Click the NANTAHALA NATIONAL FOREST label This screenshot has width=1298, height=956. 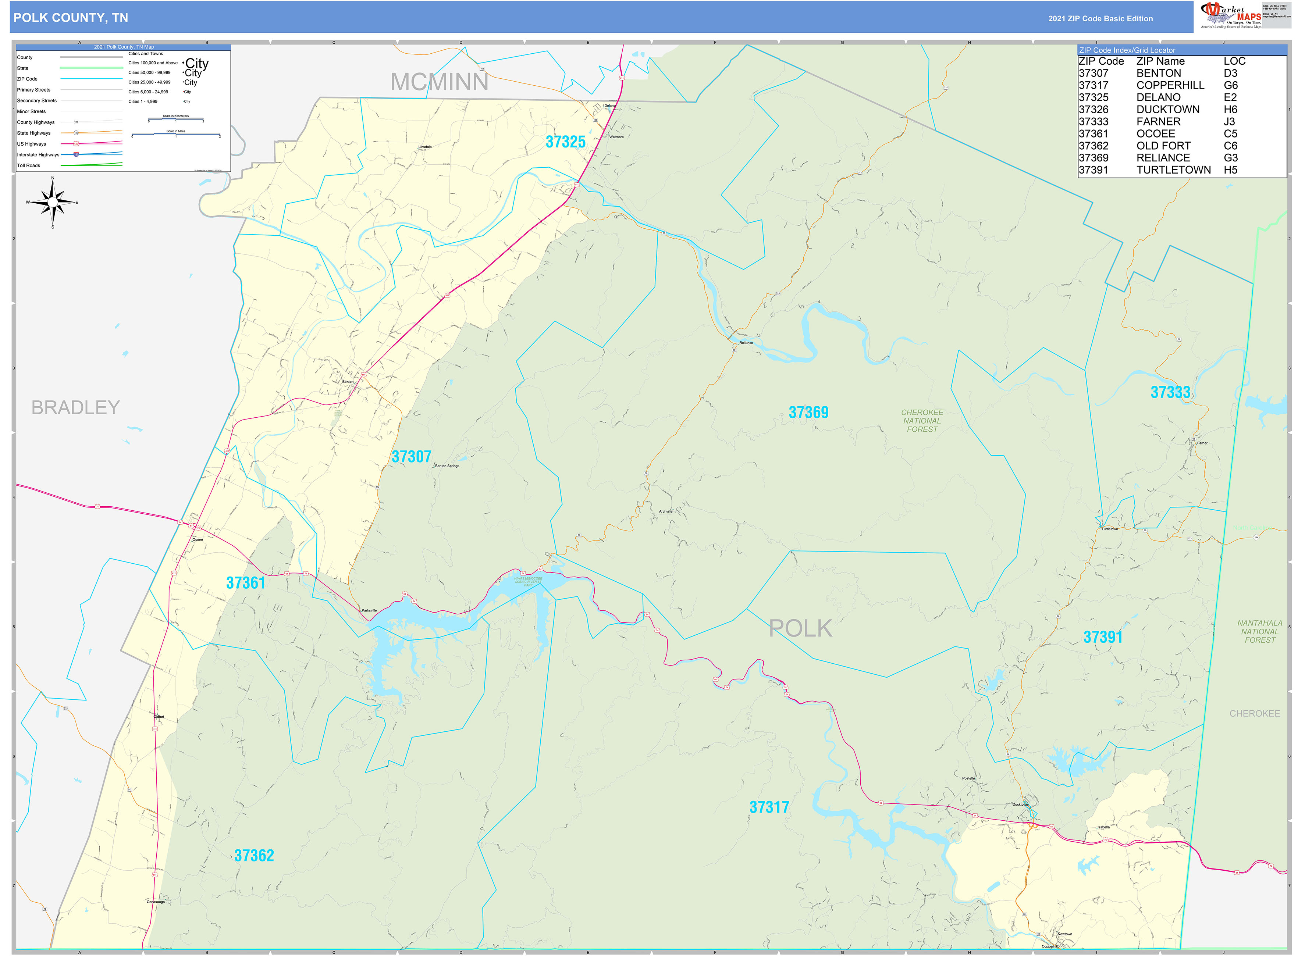[x=1260, y=632]
